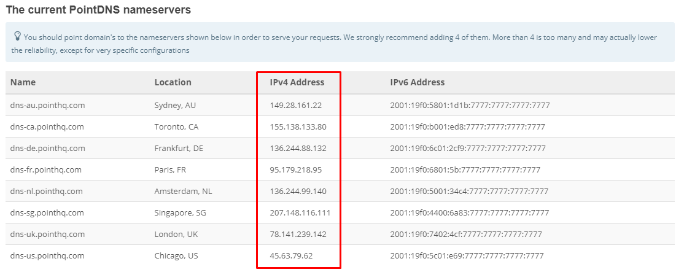The image size is (684, 272).
Task: Click the Name column header
Action: [23, 82]
